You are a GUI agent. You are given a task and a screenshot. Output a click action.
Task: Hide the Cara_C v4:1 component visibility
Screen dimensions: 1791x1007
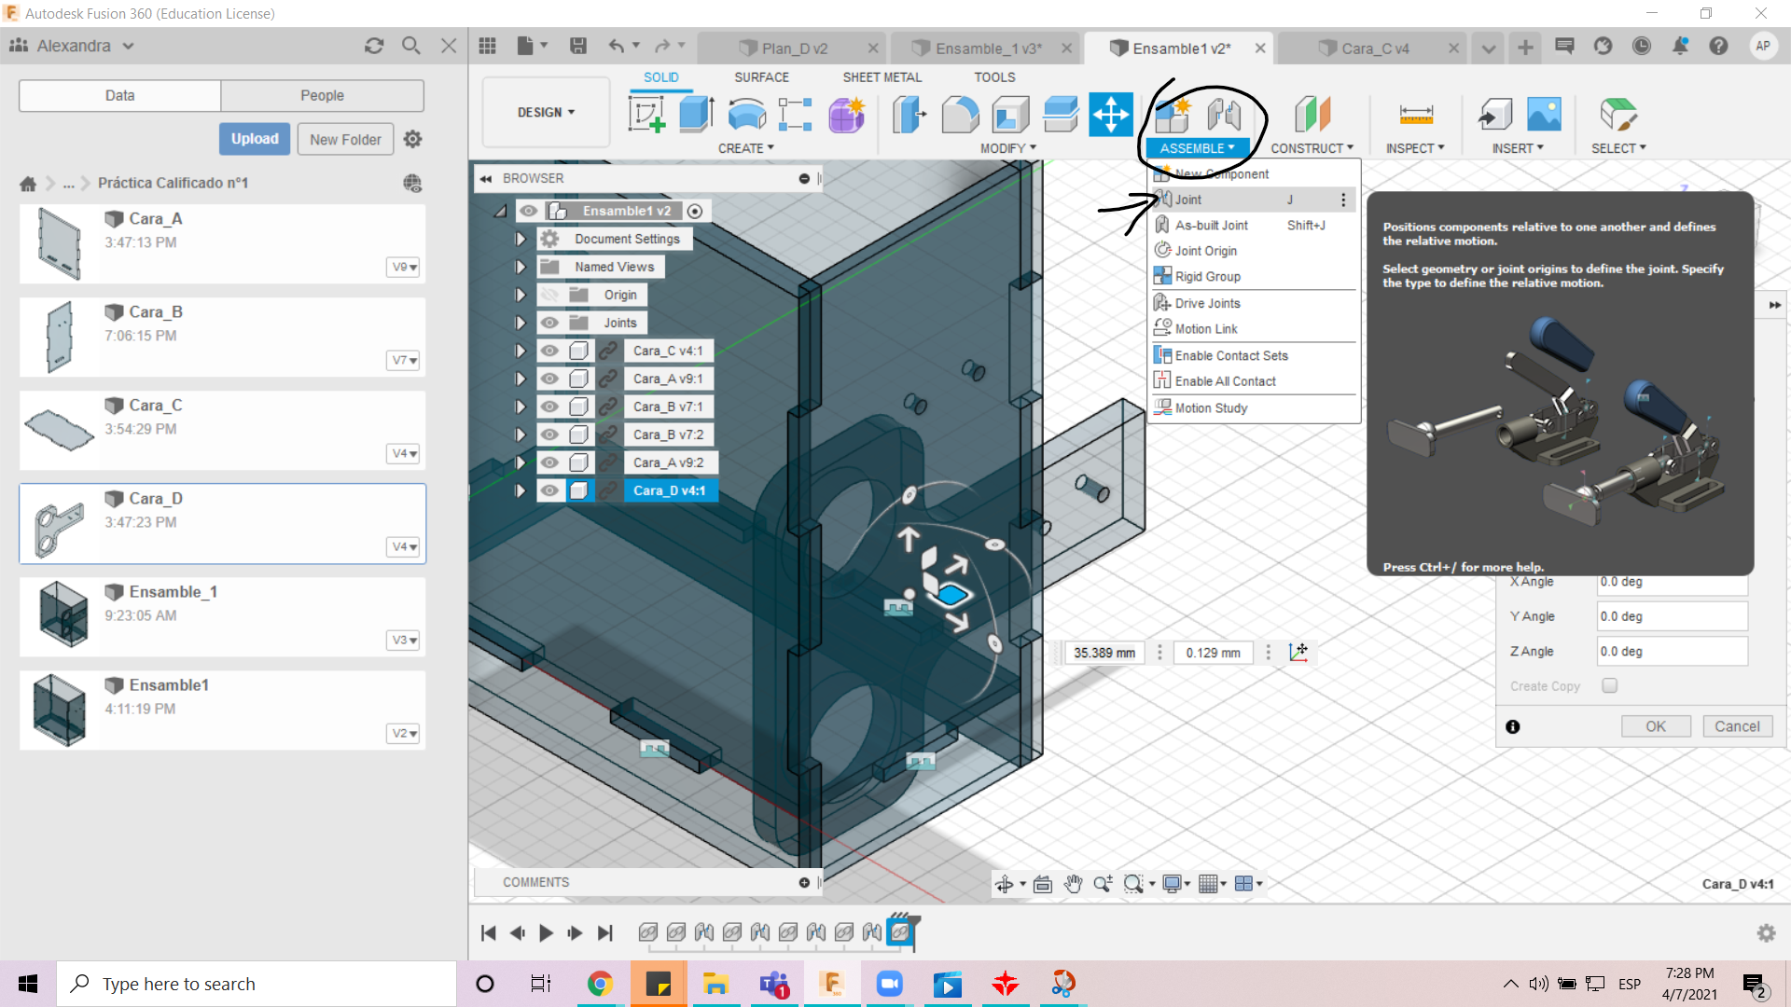(x=549, y=351)
